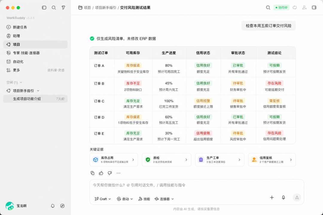Open the 连接器 dropdown
Screen dimensions: 323x215
pos(164,199)
